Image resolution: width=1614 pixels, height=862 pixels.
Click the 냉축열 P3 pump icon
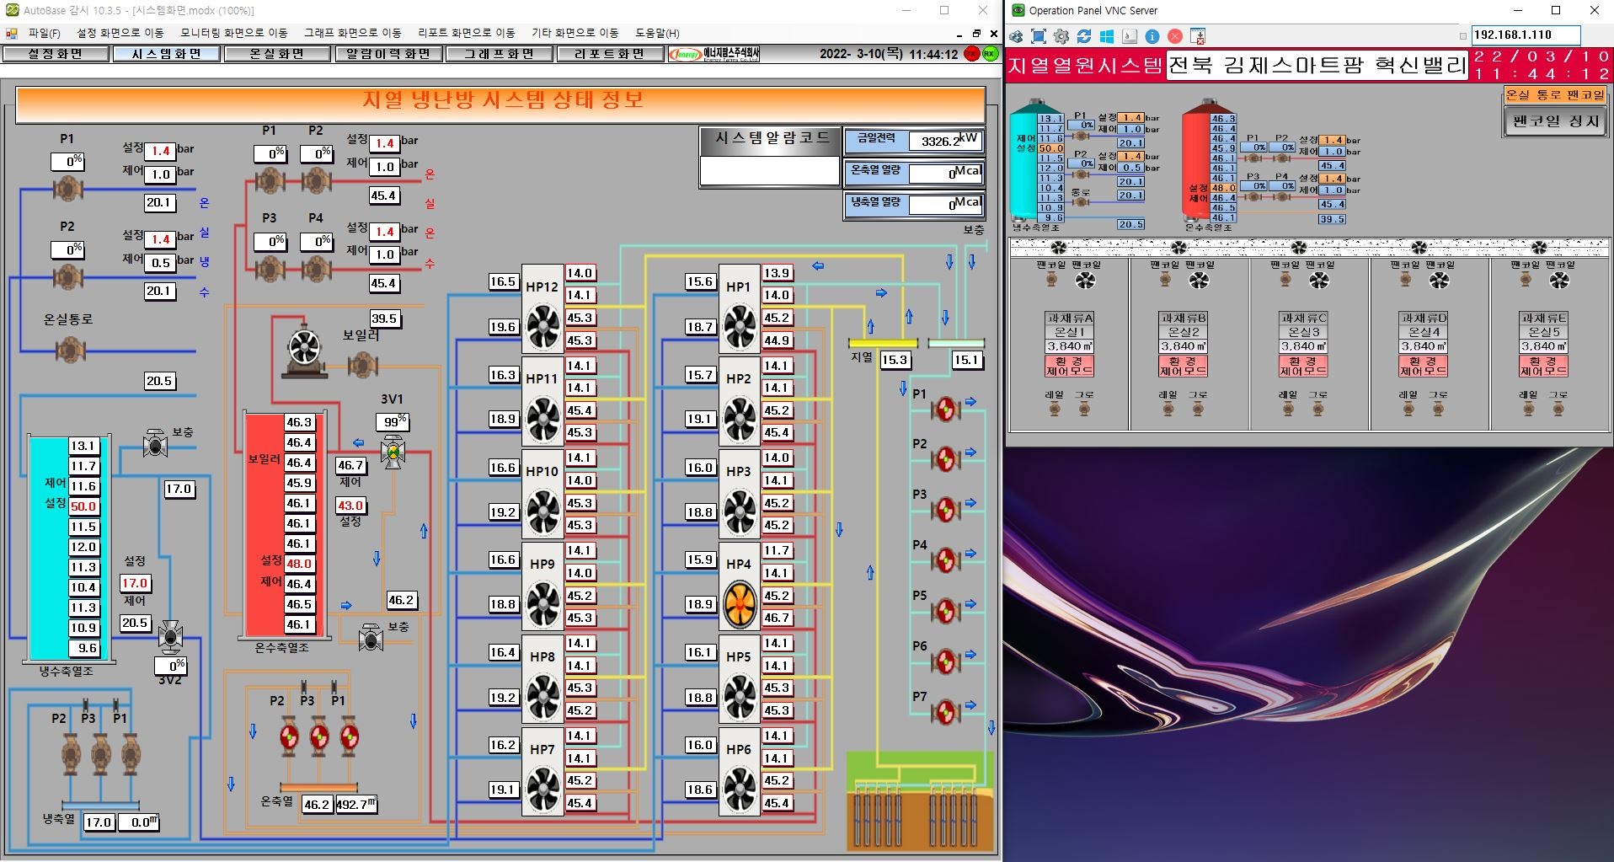(x=100, y=753)
